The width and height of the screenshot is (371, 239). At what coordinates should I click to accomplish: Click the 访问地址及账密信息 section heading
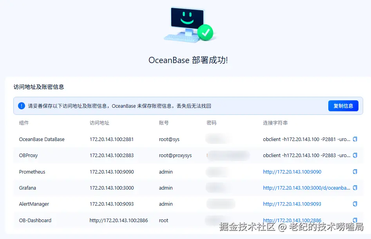[x=38, y=87]
